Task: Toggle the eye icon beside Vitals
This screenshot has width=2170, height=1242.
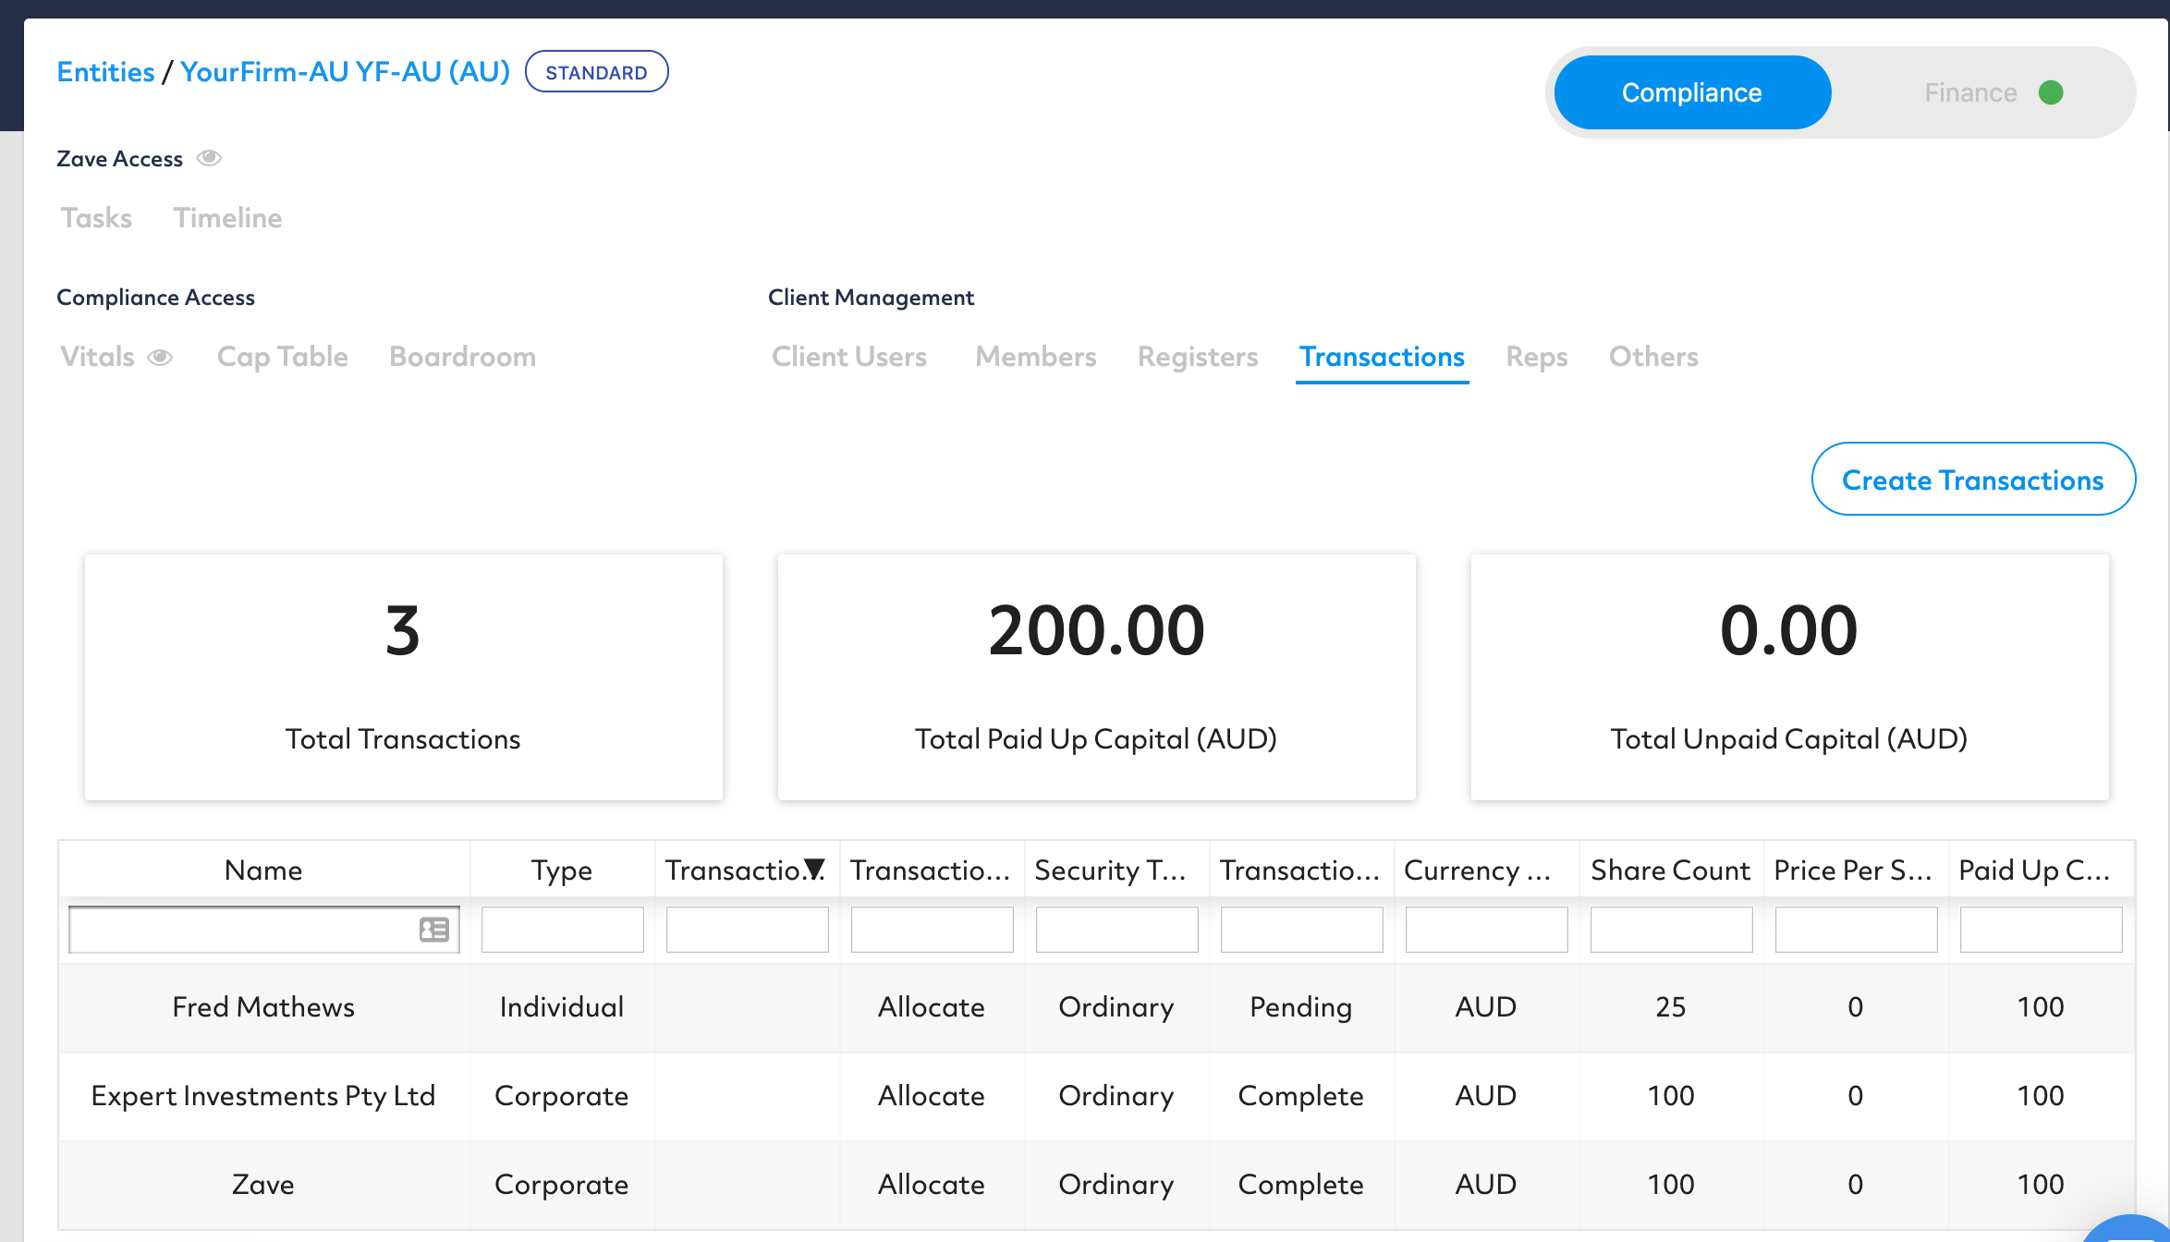Action: 160,358
